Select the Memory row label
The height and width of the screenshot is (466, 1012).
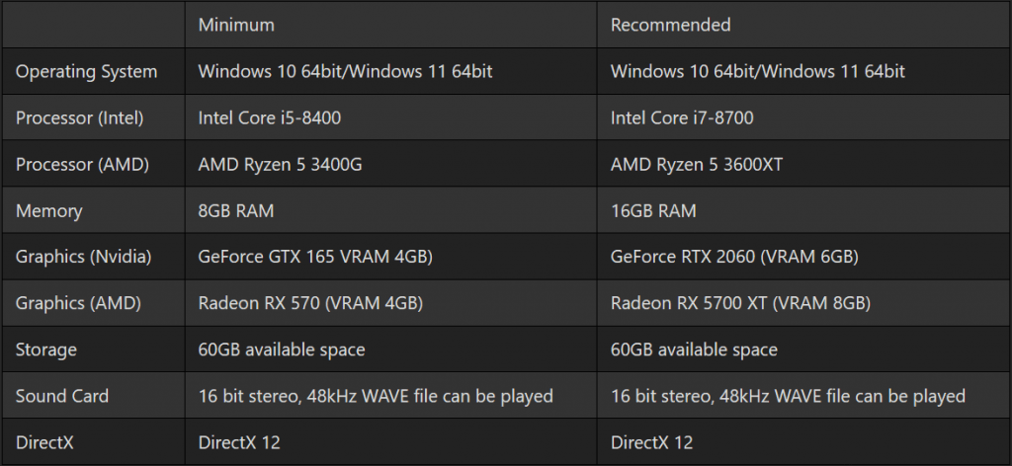tap(49, 210)
